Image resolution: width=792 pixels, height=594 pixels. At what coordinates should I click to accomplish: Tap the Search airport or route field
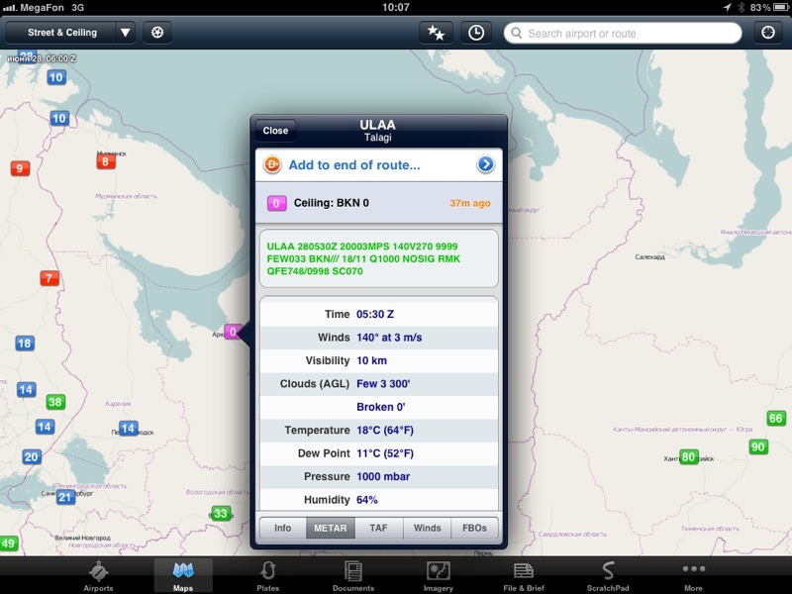pos(624,33)
